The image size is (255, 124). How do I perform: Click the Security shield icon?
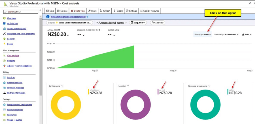[4, 39]
